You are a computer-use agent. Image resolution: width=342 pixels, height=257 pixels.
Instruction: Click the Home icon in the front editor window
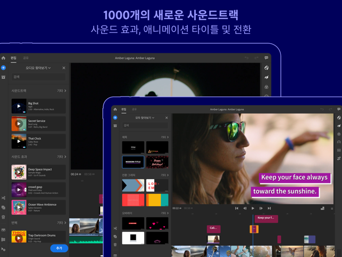115,109
